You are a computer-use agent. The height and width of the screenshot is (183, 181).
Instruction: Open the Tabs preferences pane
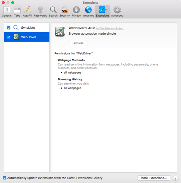17,12
